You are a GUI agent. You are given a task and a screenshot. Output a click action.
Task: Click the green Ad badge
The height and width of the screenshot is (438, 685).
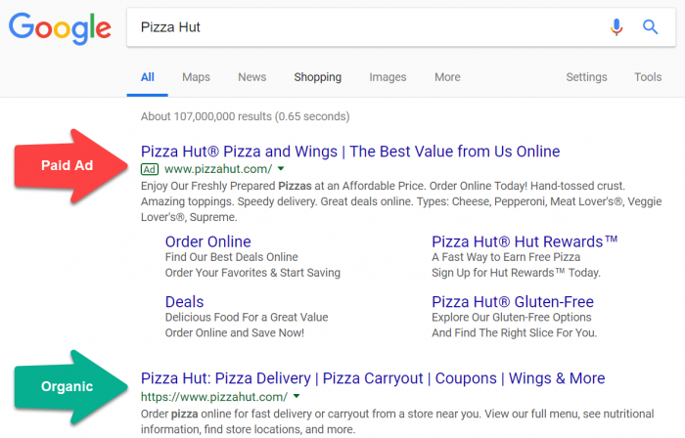point(150,169)
